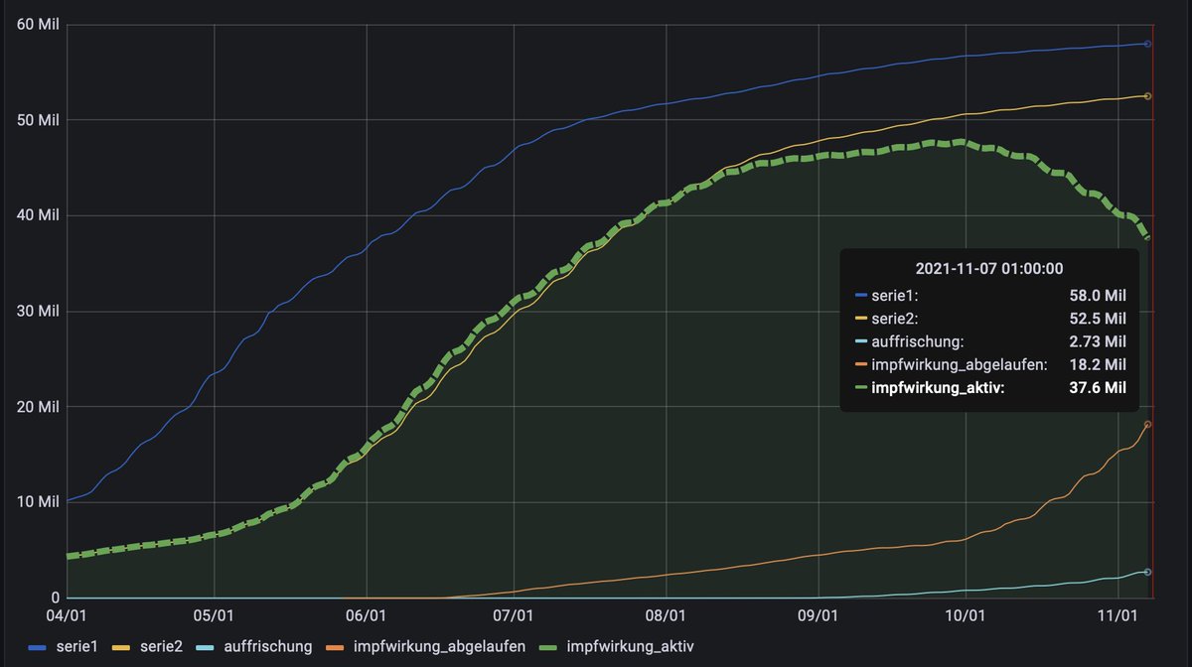Click the 10/01 x-axis date label

pos(965,615)
